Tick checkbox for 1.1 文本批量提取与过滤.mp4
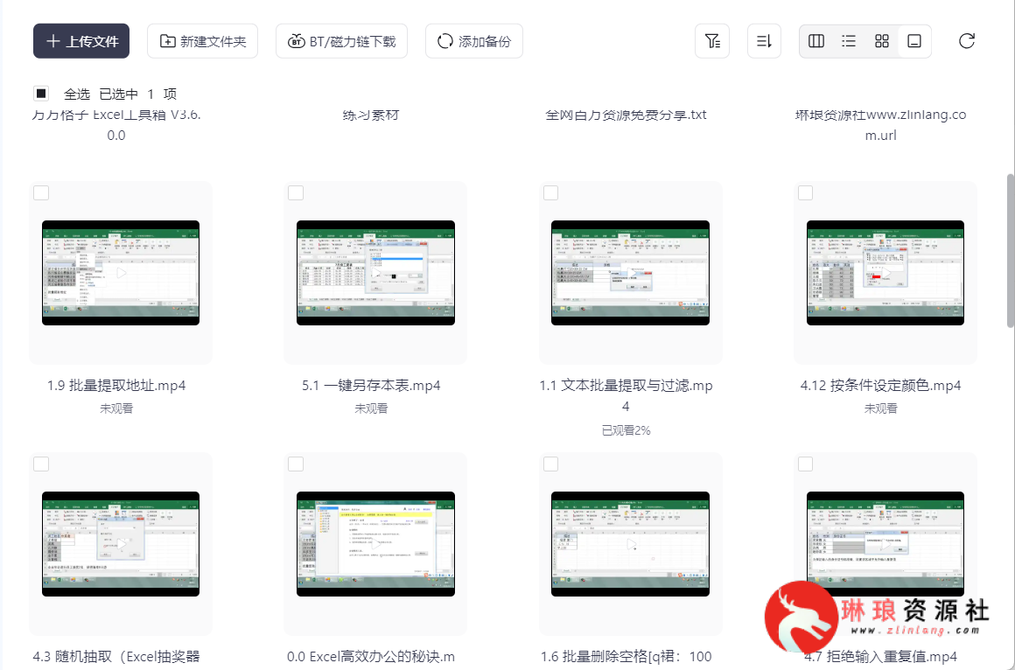 tap(551, 193)
